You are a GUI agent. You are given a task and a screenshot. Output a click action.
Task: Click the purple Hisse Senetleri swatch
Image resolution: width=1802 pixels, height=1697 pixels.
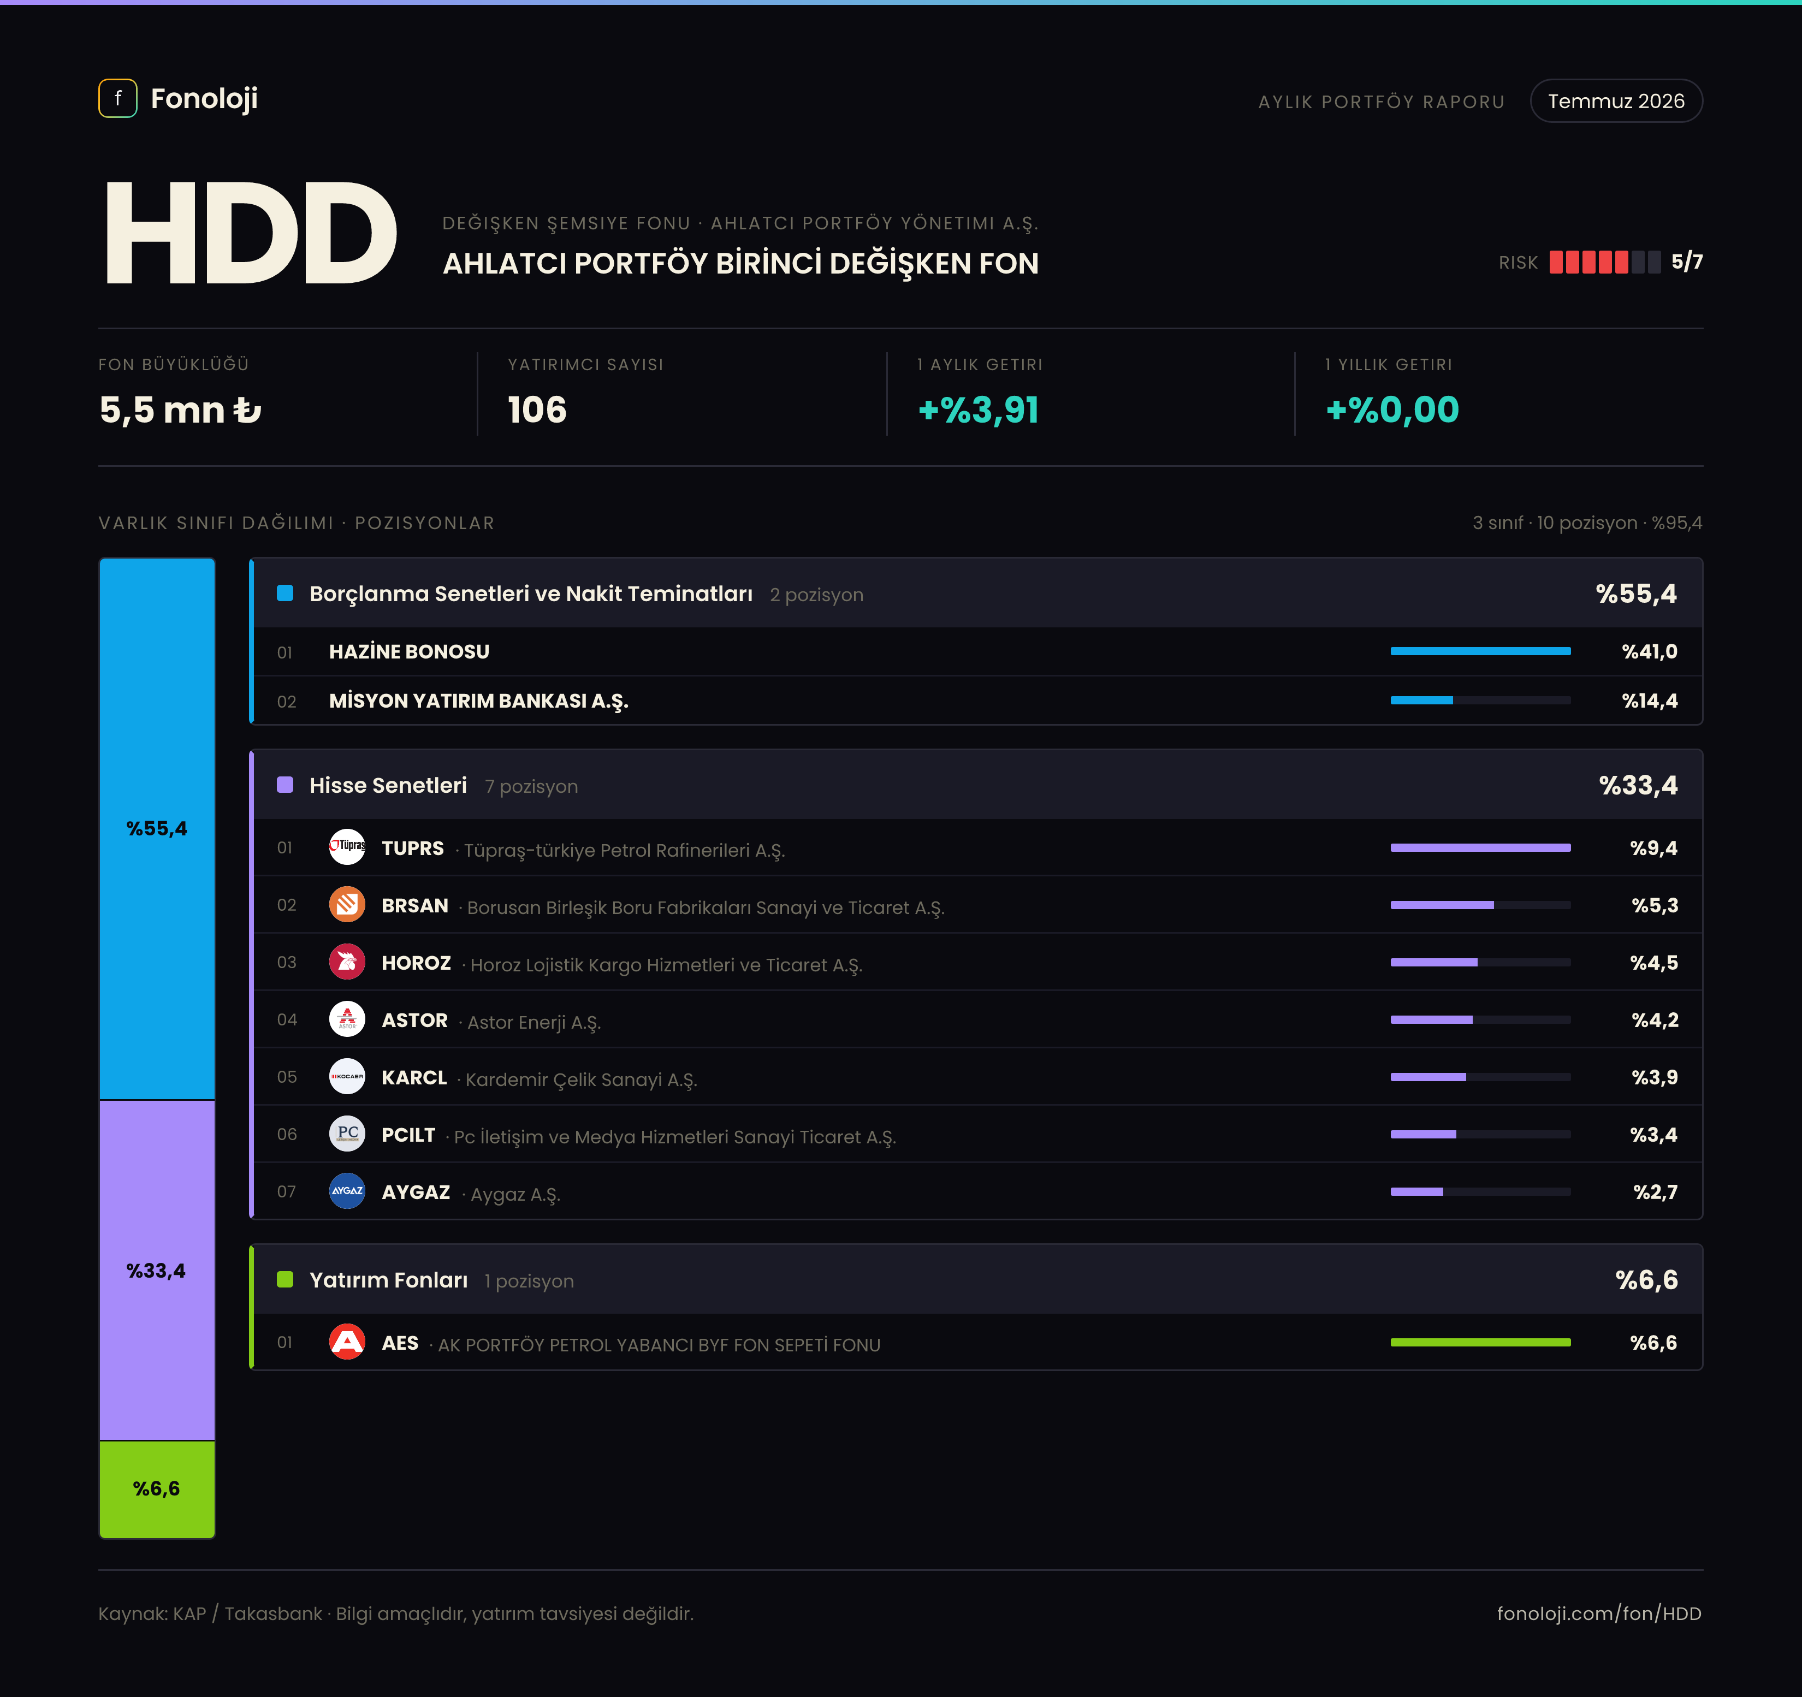pos(284,785)
